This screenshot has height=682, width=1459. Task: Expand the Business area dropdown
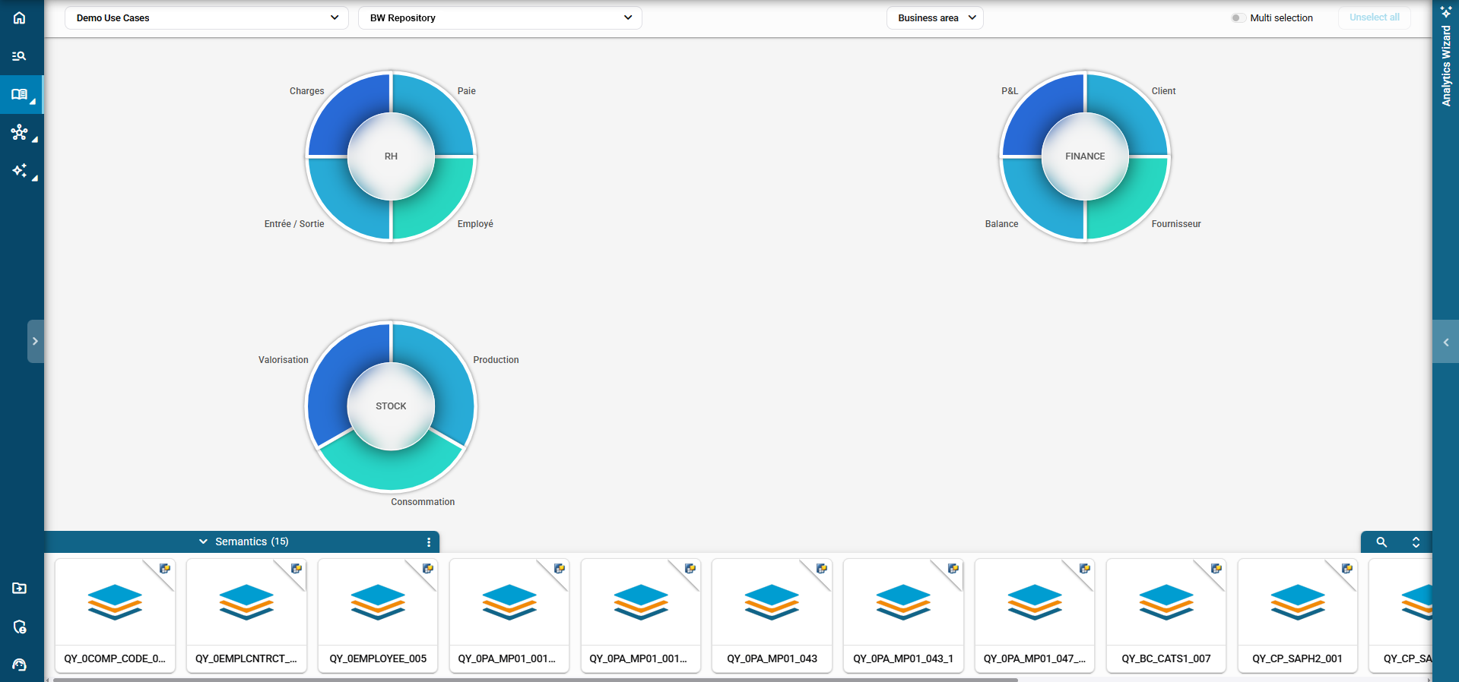(x=934, y=18)
